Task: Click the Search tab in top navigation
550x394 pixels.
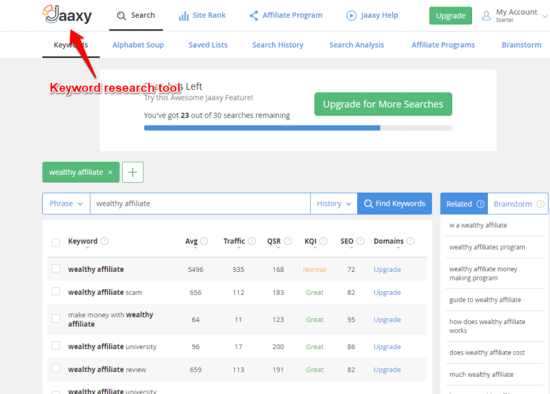Action: coord(136,16)
